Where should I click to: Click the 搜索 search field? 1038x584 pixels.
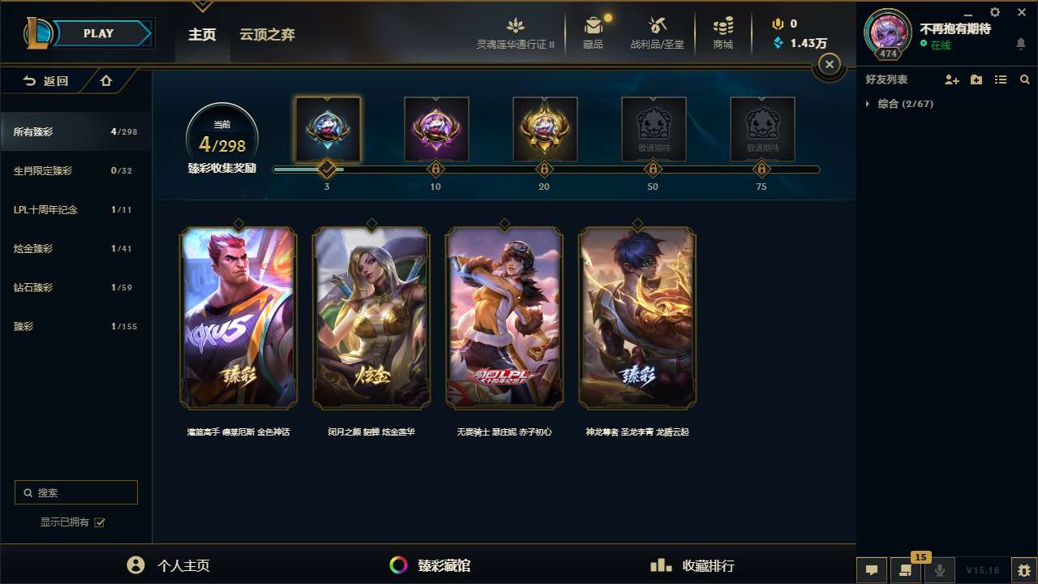pos(76,492)
